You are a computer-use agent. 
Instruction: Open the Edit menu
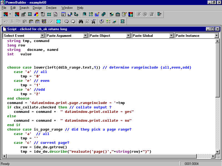tap(13, 8)
